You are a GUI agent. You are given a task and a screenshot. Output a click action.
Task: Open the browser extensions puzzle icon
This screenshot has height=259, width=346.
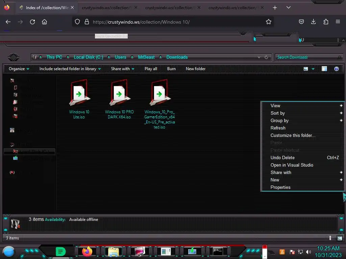pyautogui.click(x=326, y=22)
